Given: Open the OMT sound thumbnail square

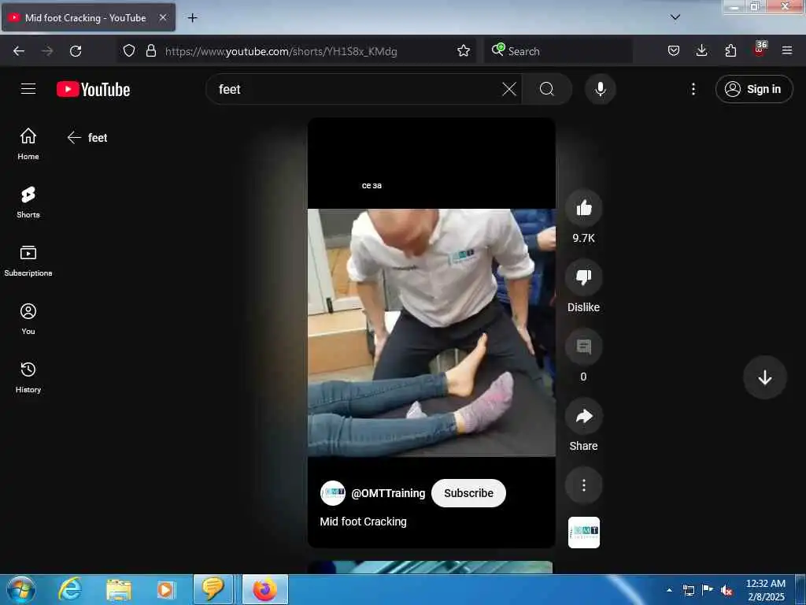Looking at the screenshot, I should click(x=583, y=533).
